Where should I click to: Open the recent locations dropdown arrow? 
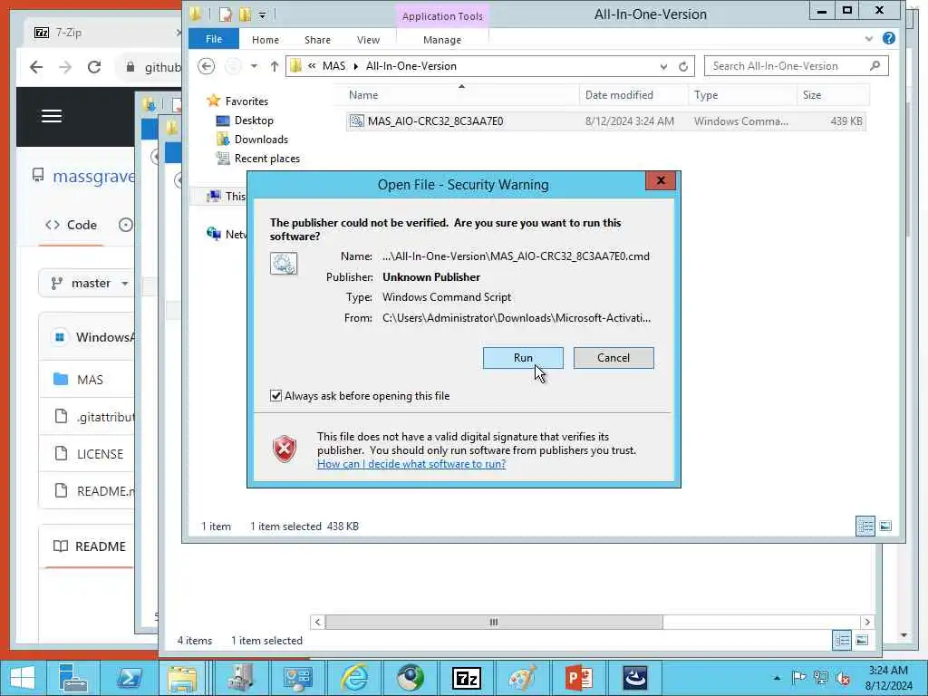pyautogui.click(x=254, y=66)
